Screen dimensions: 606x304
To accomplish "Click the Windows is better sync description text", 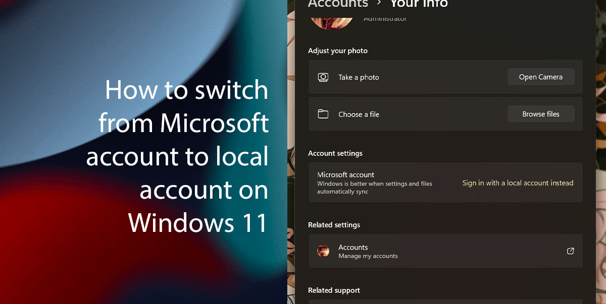I will tap(374, 188).
